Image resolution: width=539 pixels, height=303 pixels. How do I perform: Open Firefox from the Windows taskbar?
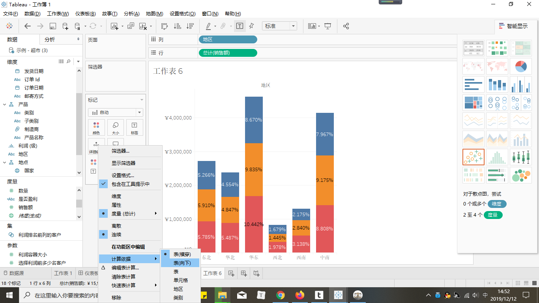pos(300,295)
